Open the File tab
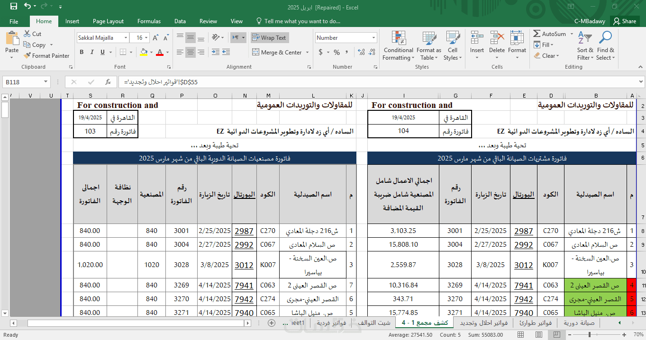This screenshot has width=646, height=340. (x=14, y=21)
